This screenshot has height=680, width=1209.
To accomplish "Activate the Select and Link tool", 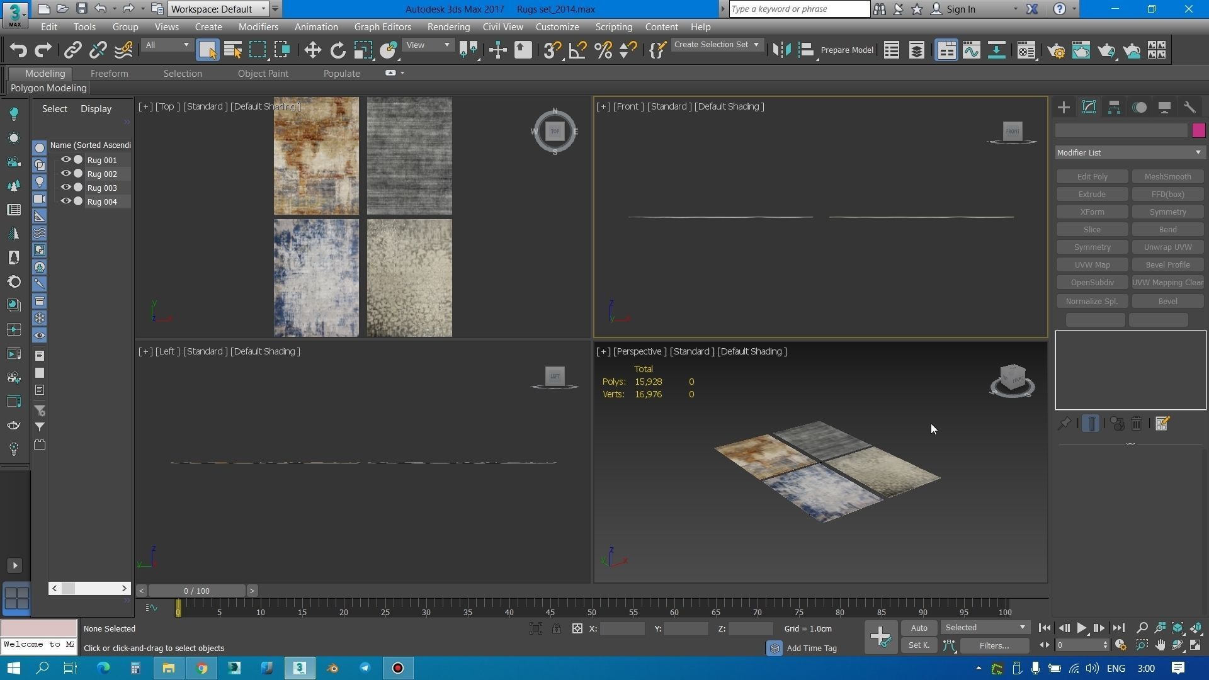I will tap(73, 50).
